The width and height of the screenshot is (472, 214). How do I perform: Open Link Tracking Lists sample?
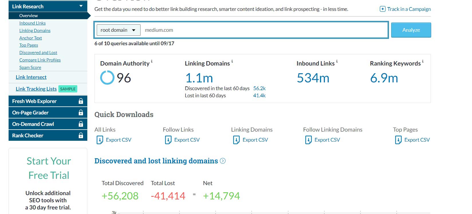[36, 89]
